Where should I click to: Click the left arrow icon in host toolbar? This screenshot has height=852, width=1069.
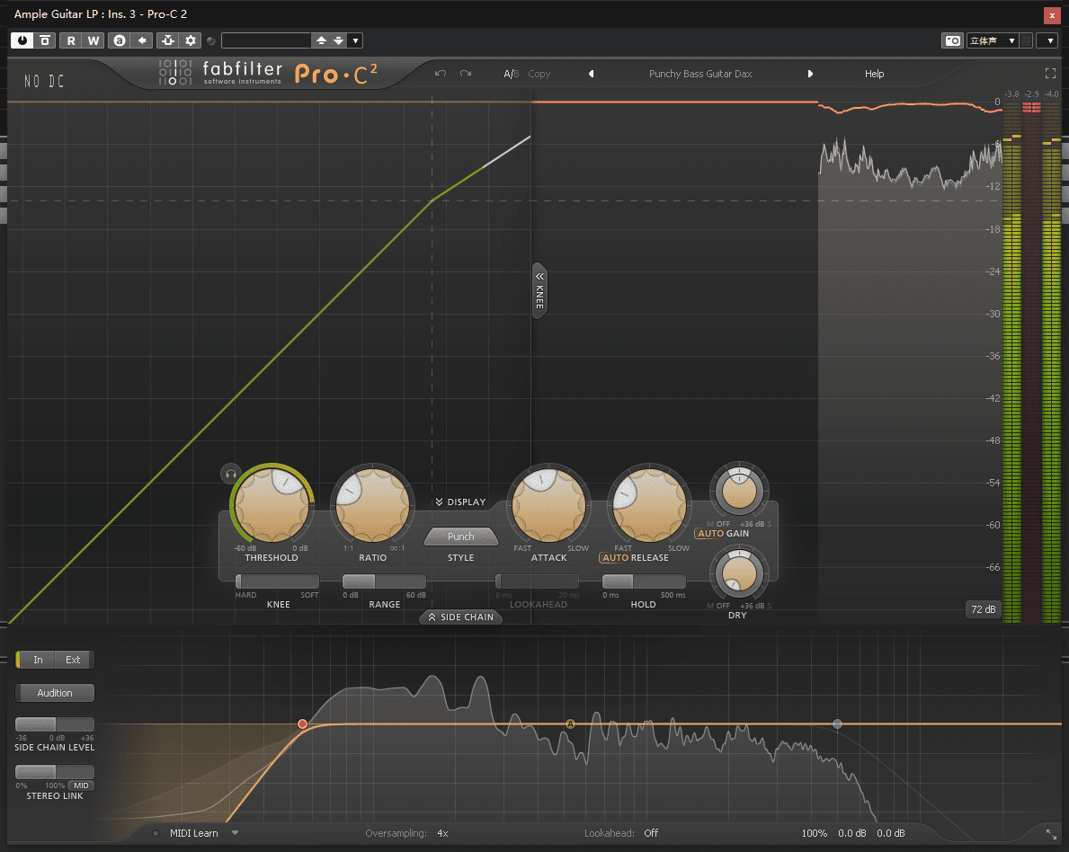(x=142, y=40)
